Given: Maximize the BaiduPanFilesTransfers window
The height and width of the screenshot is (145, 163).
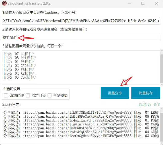Looking at the screenshot, I should click(143, 4).
